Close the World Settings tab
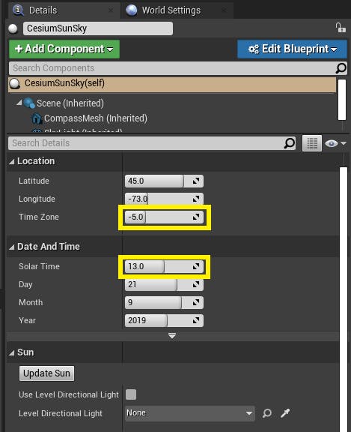 point(224,10)
